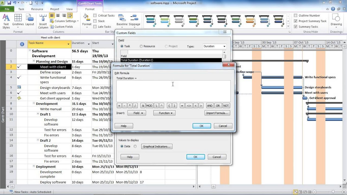Enable the Slack checkbox
Viewport: 347px width, 195px height.
[x=95, y=21]
